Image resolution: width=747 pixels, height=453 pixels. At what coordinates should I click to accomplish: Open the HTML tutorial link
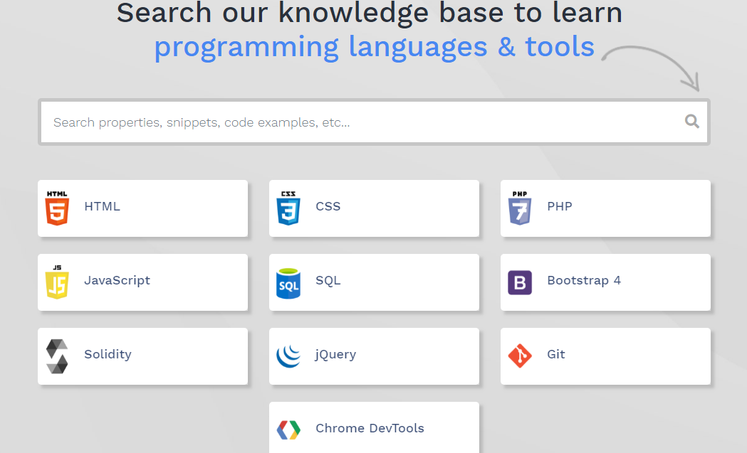[102, 206]
